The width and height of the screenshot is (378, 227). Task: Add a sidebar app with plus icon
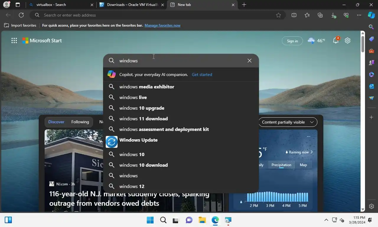(x=372, y=117)
